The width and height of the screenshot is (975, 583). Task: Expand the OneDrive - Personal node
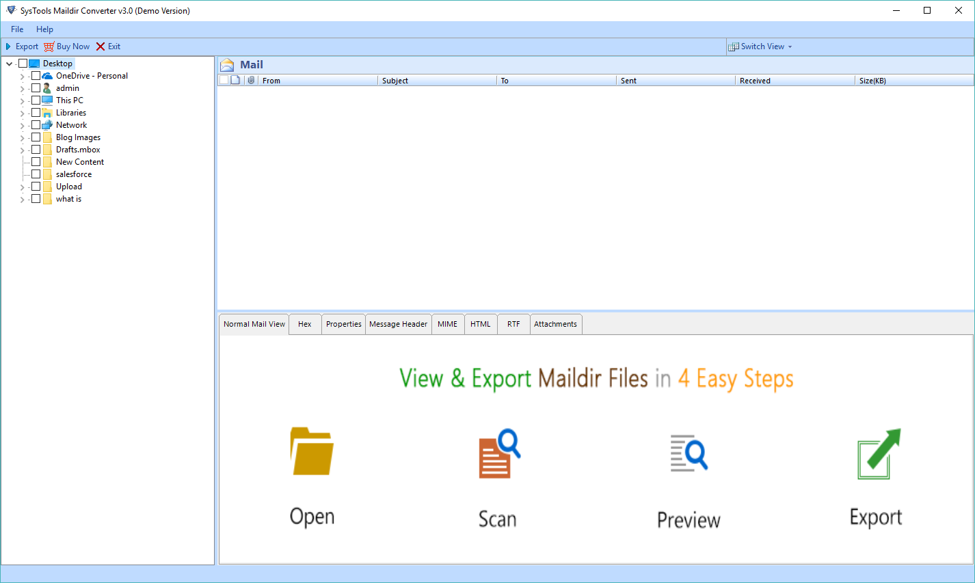pyautogui.click(x=22, y=77)
